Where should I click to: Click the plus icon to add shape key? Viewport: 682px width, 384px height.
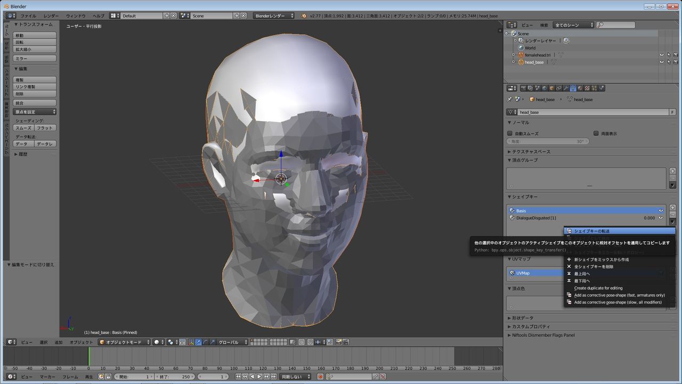[x=672, y=207]
